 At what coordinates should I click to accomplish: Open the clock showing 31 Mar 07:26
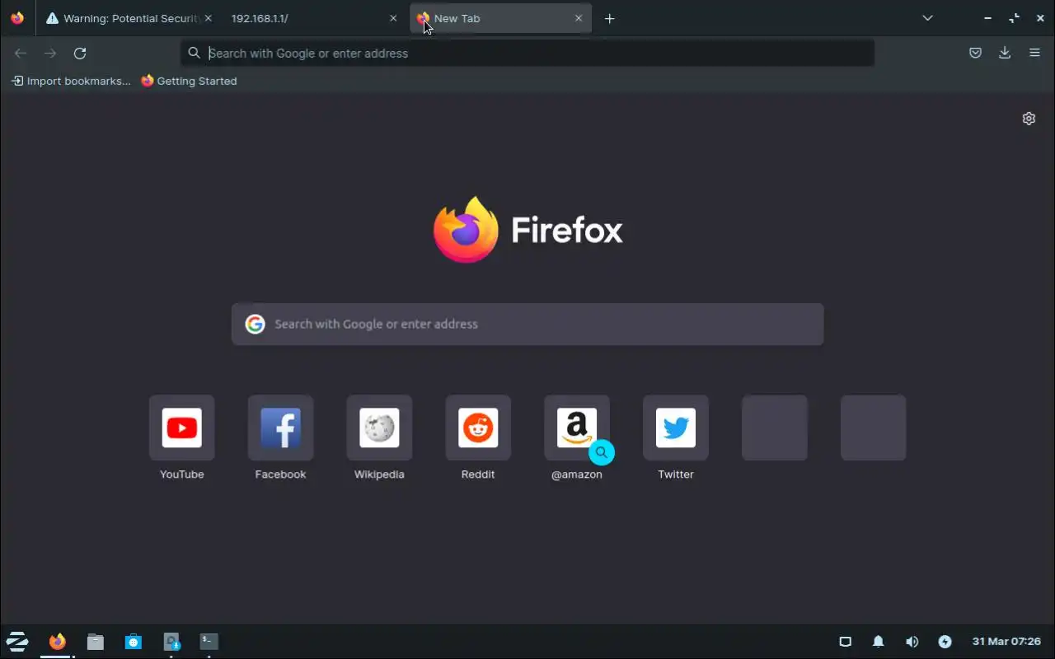pos(1006,641)
